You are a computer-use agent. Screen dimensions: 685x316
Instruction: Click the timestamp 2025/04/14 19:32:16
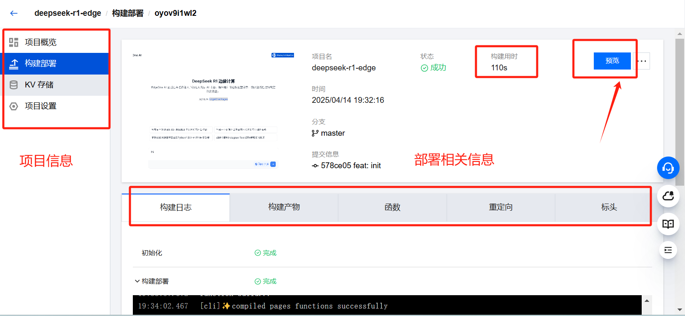coord(348,100)
